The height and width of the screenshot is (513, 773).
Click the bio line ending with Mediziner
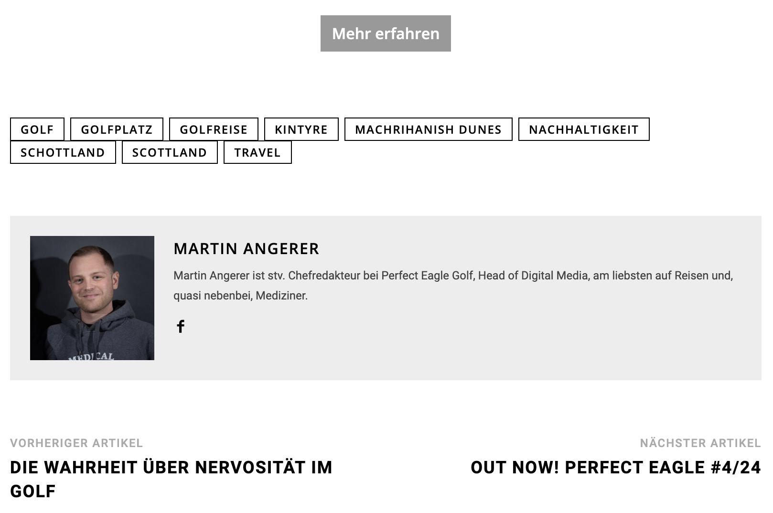coord(241,296)
